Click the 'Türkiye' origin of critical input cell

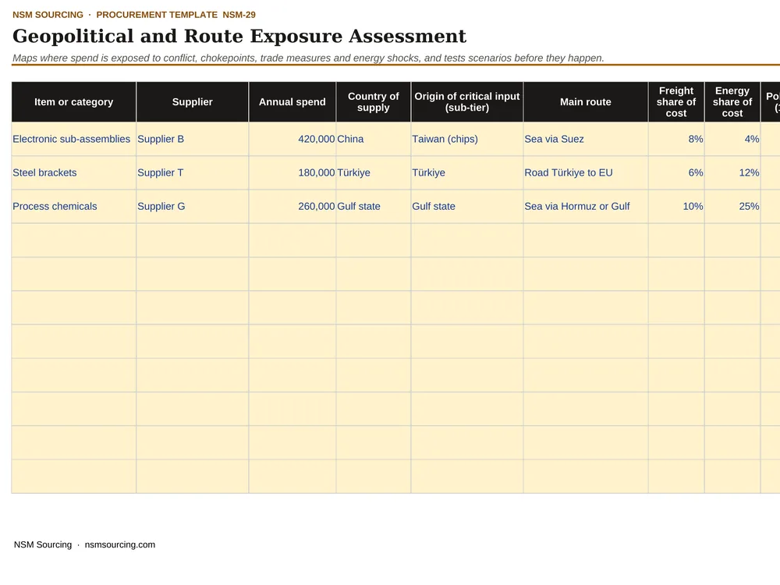pos(467,172)
